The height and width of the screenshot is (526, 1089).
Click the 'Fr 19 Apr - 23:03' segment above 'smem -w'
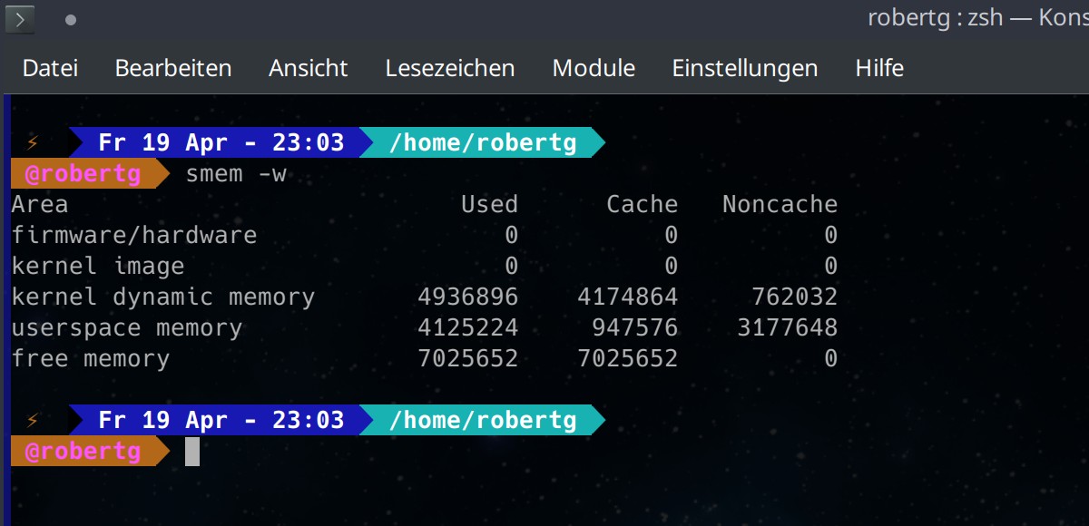221,142
